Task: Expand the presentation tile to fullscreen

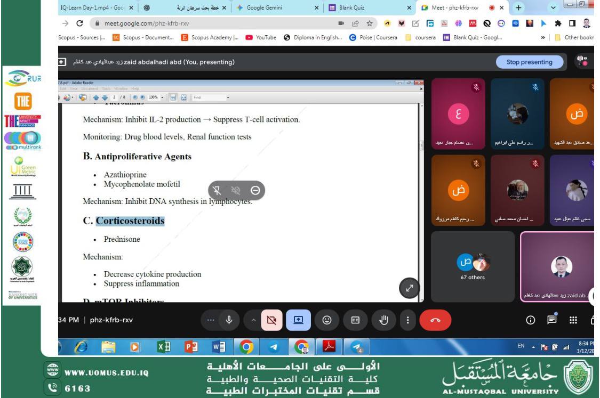Action: [x=410, y=288]
